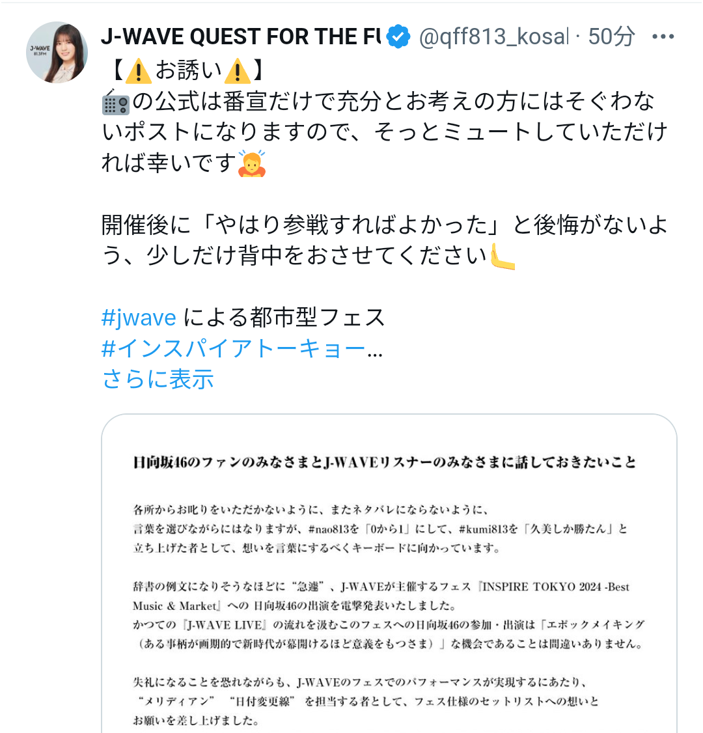Click the blue verified badge icon

398,36
